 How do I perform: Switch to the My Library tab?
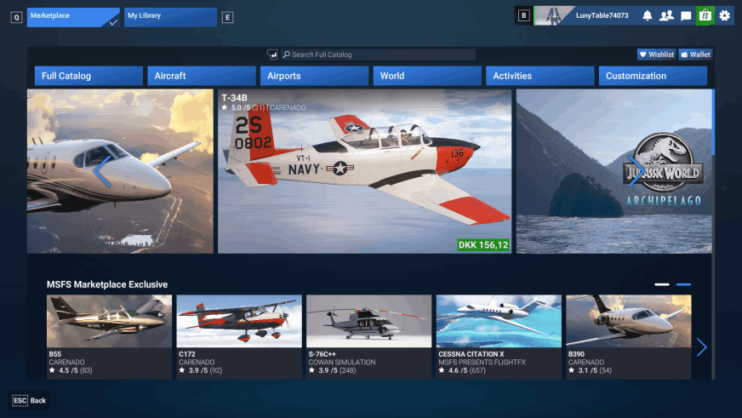tap(170, 17)
